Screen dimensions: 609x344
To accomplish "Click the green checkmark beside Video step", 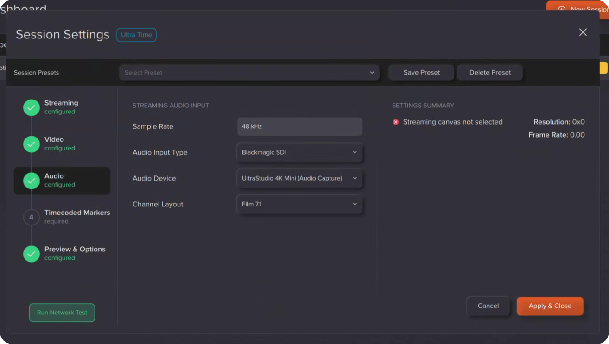I will (x=32, y=144).
